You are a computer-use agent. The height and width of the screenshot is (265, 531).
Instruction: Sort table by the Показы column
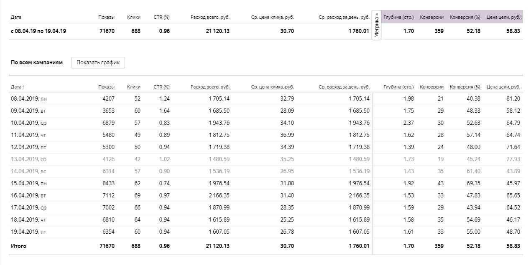pyautogui.click(x=106, y=87)
